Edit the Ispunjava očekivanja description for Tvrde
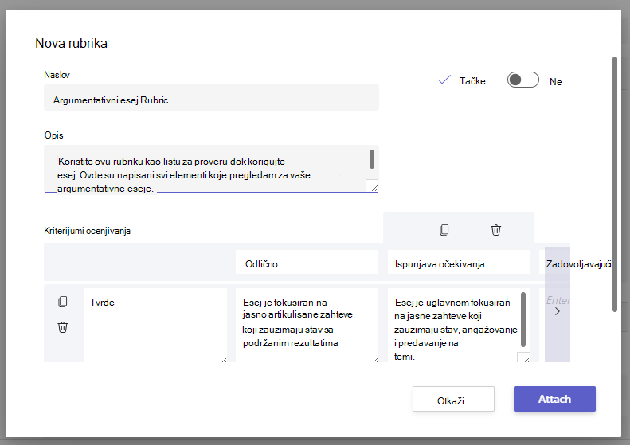This screenshot has height=445, width=630. (x=459, y=325)
